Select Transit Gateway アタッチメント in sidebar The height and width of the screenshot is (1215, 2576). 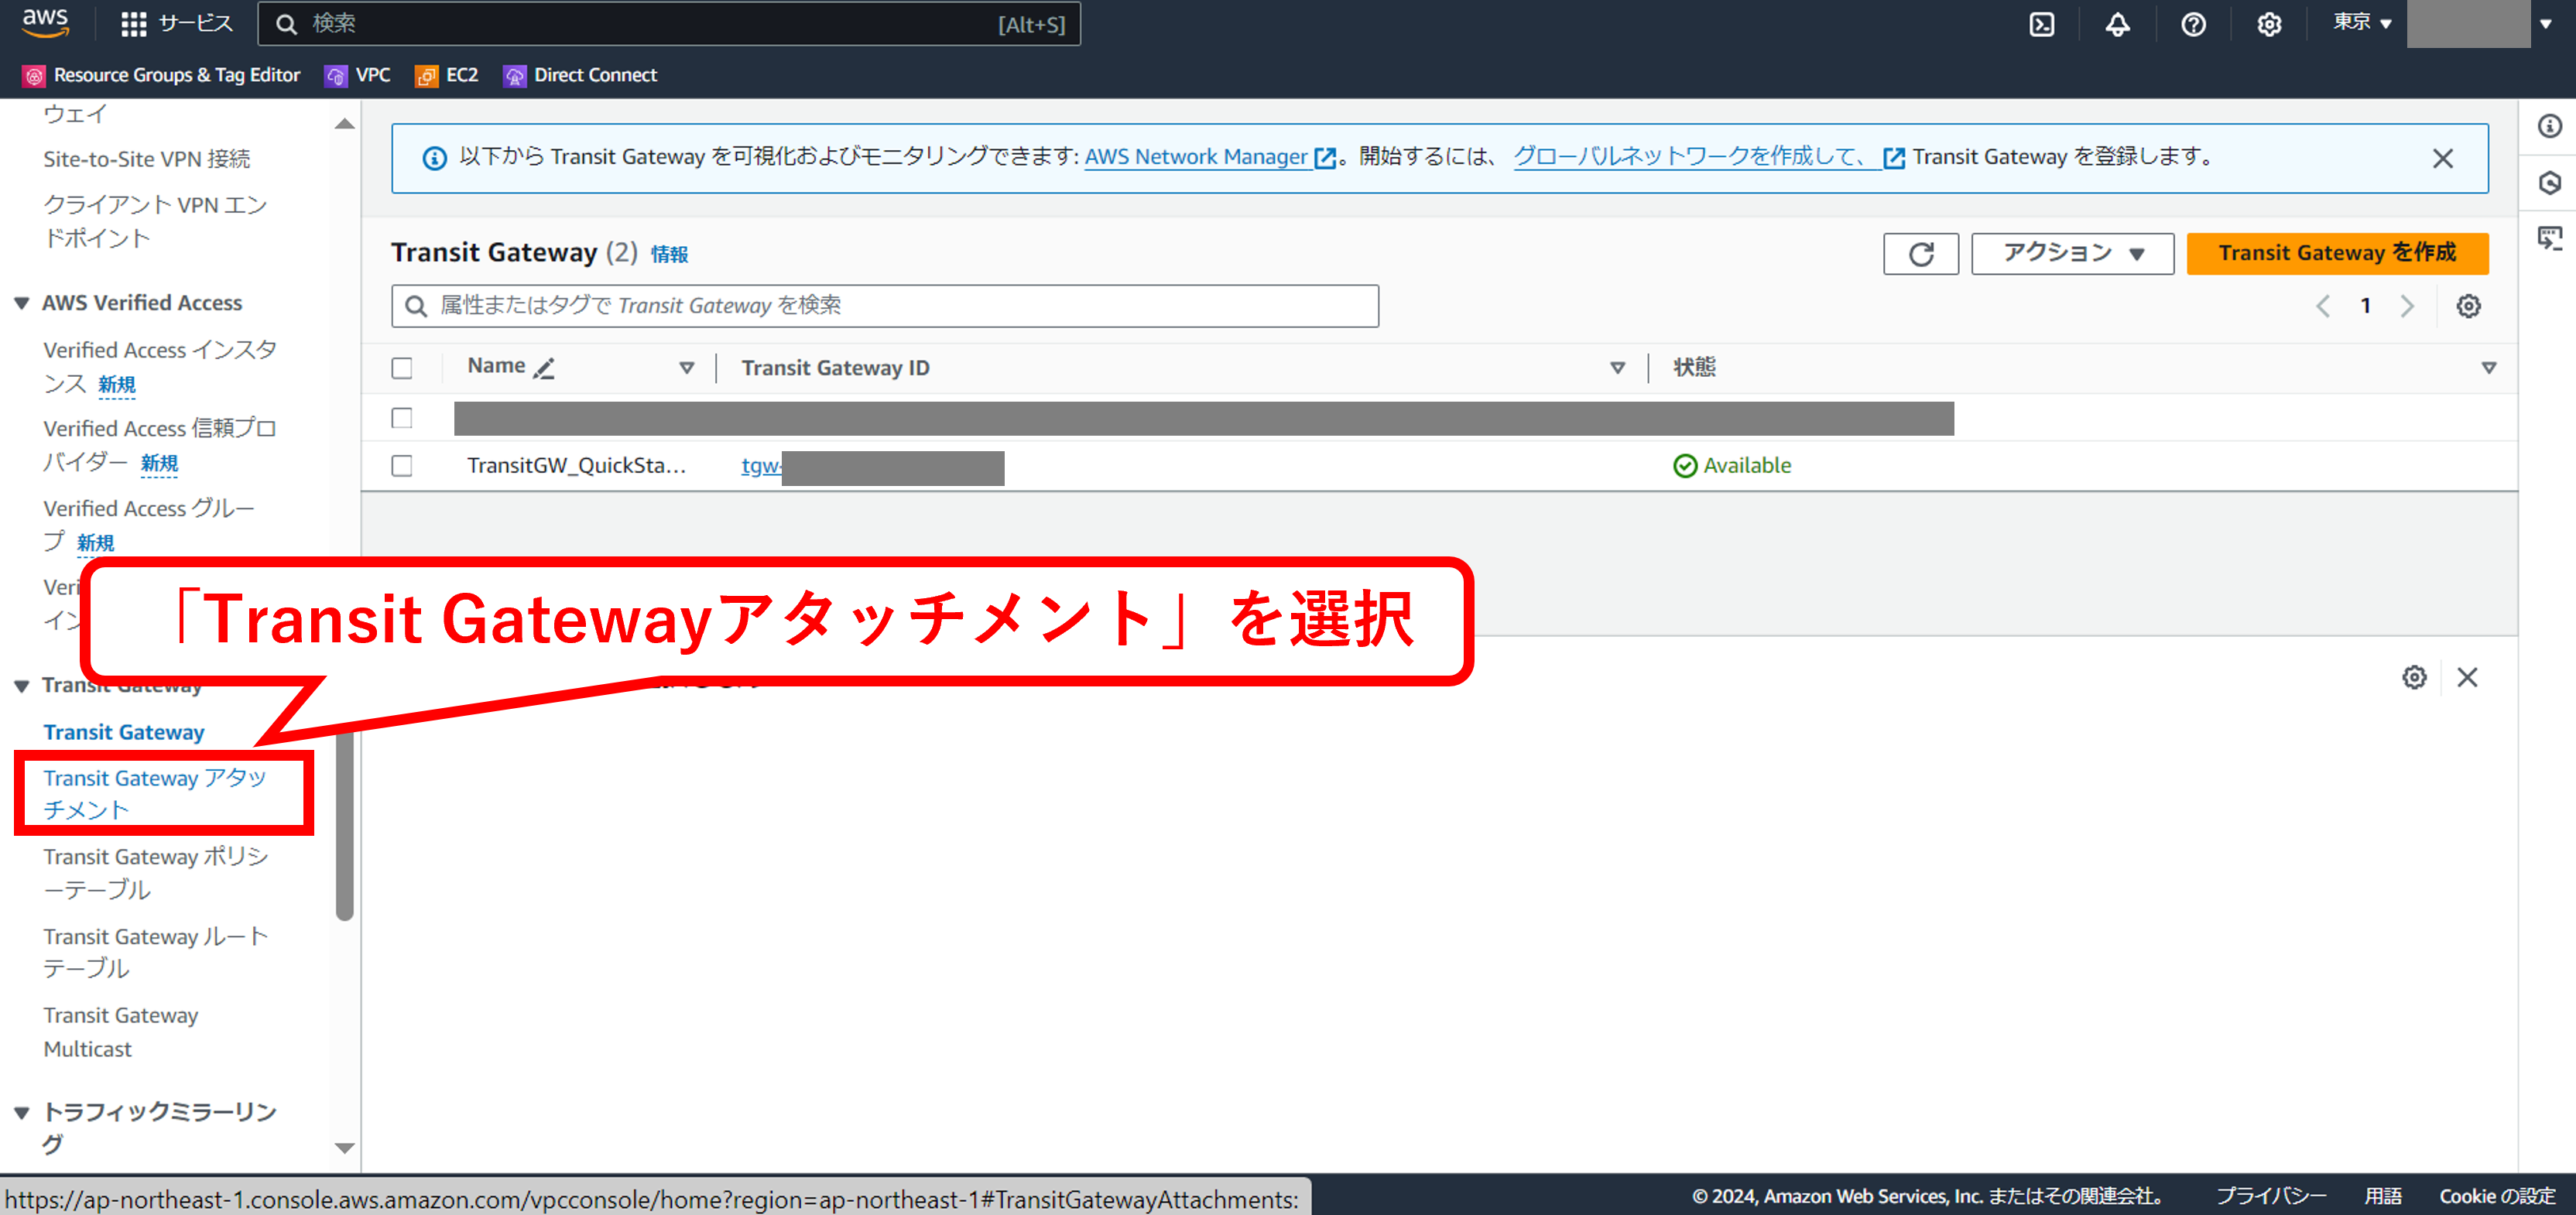pos(155,794)
